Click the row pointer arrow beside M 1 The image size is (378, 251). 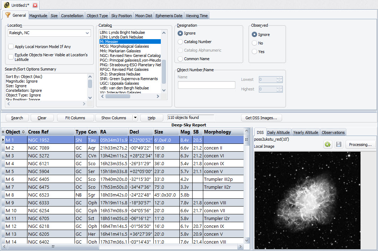point(3,140)
